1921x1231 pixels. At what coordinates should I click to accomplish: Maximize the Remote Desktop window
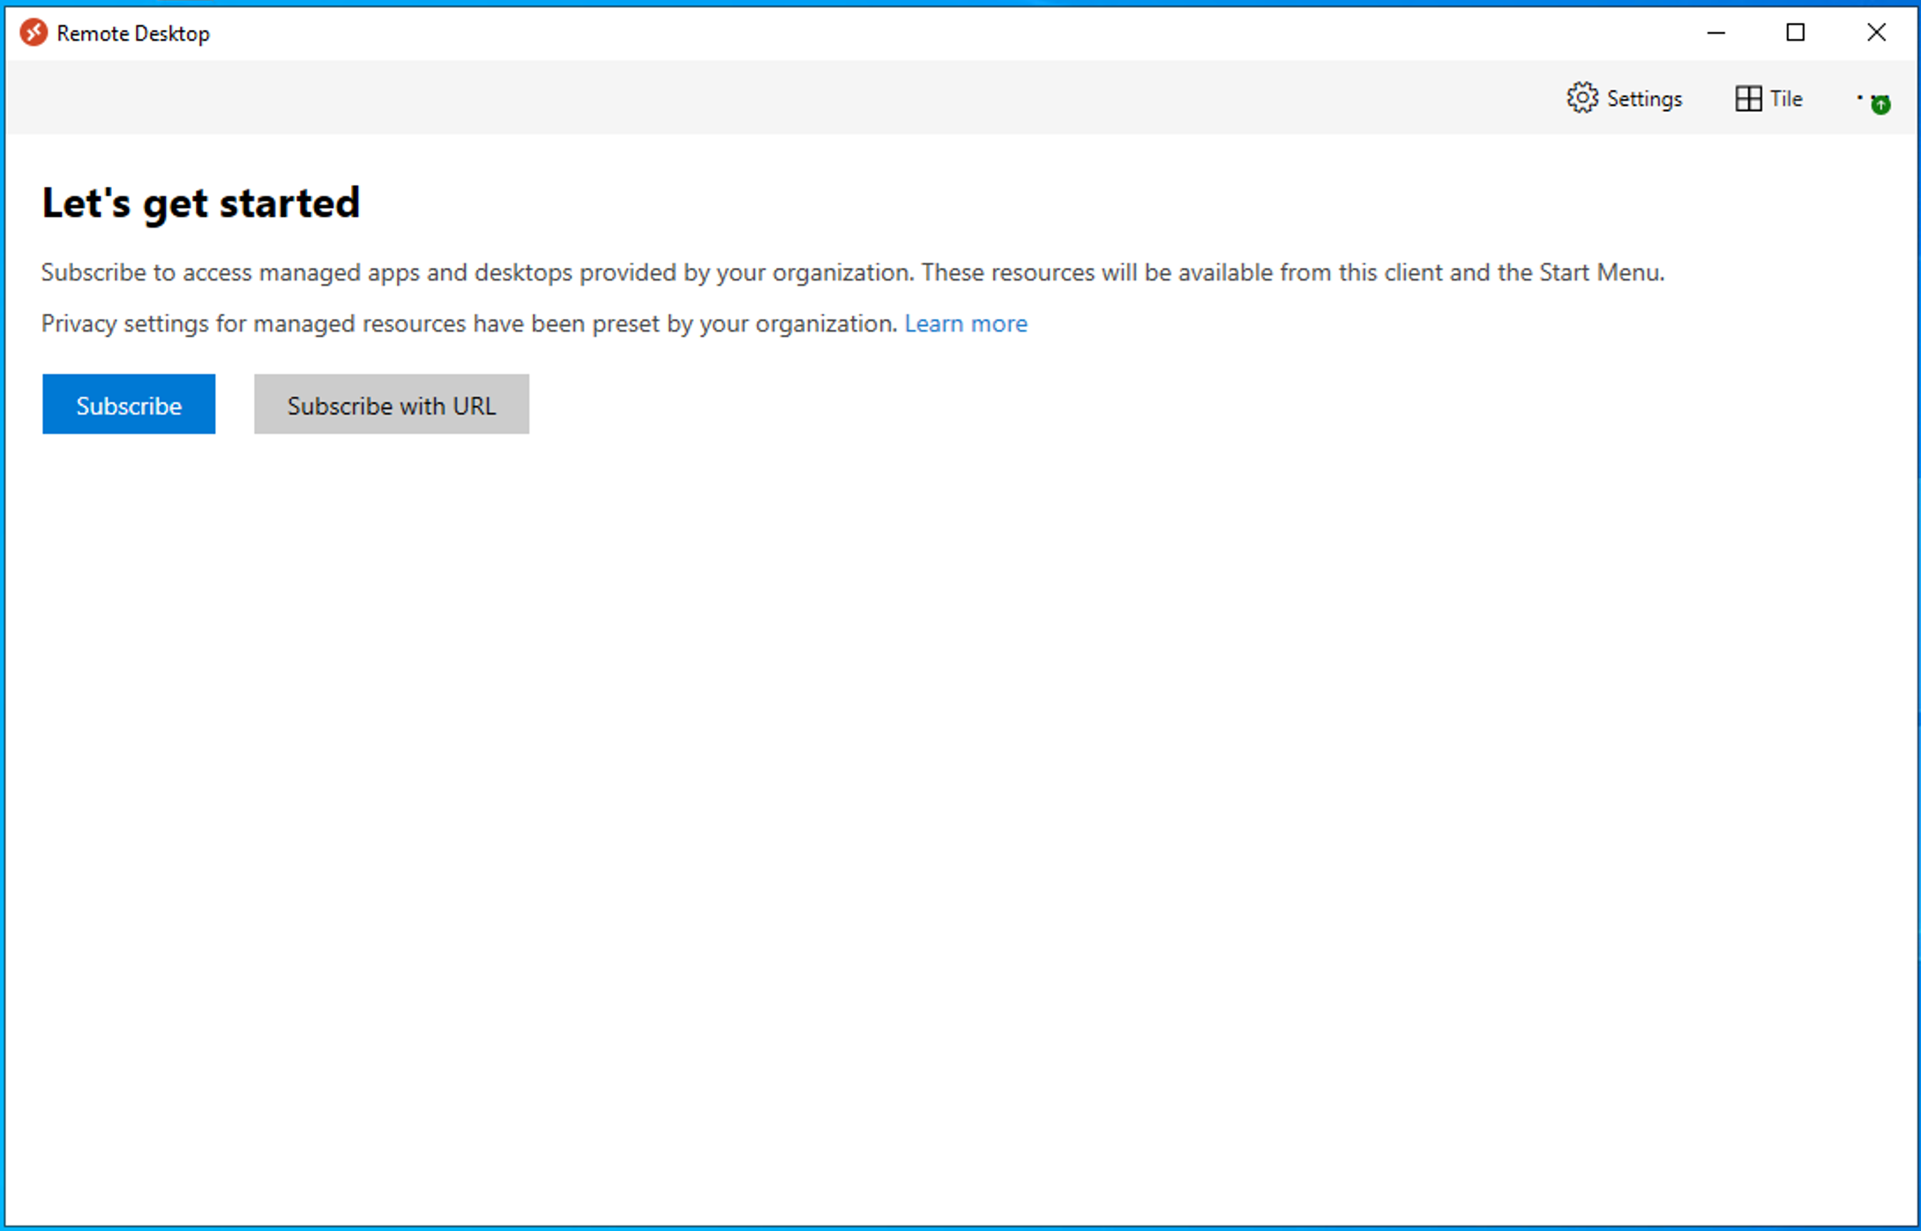point(1795,33)
